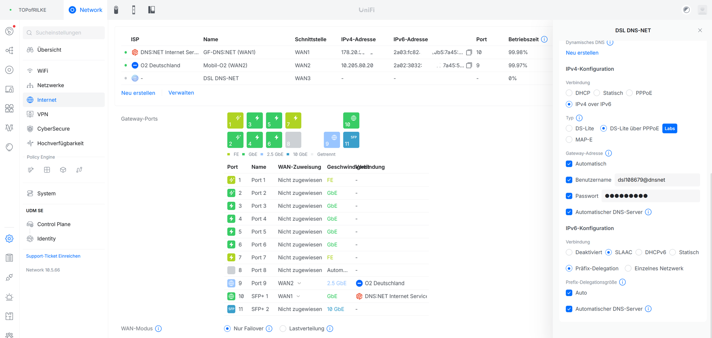This screenshot has width=712, height=338.
Task: Expand WAN1 assignment dropdown for SFP+ 1
Action: pyautogui.click(x=289, y=296)
